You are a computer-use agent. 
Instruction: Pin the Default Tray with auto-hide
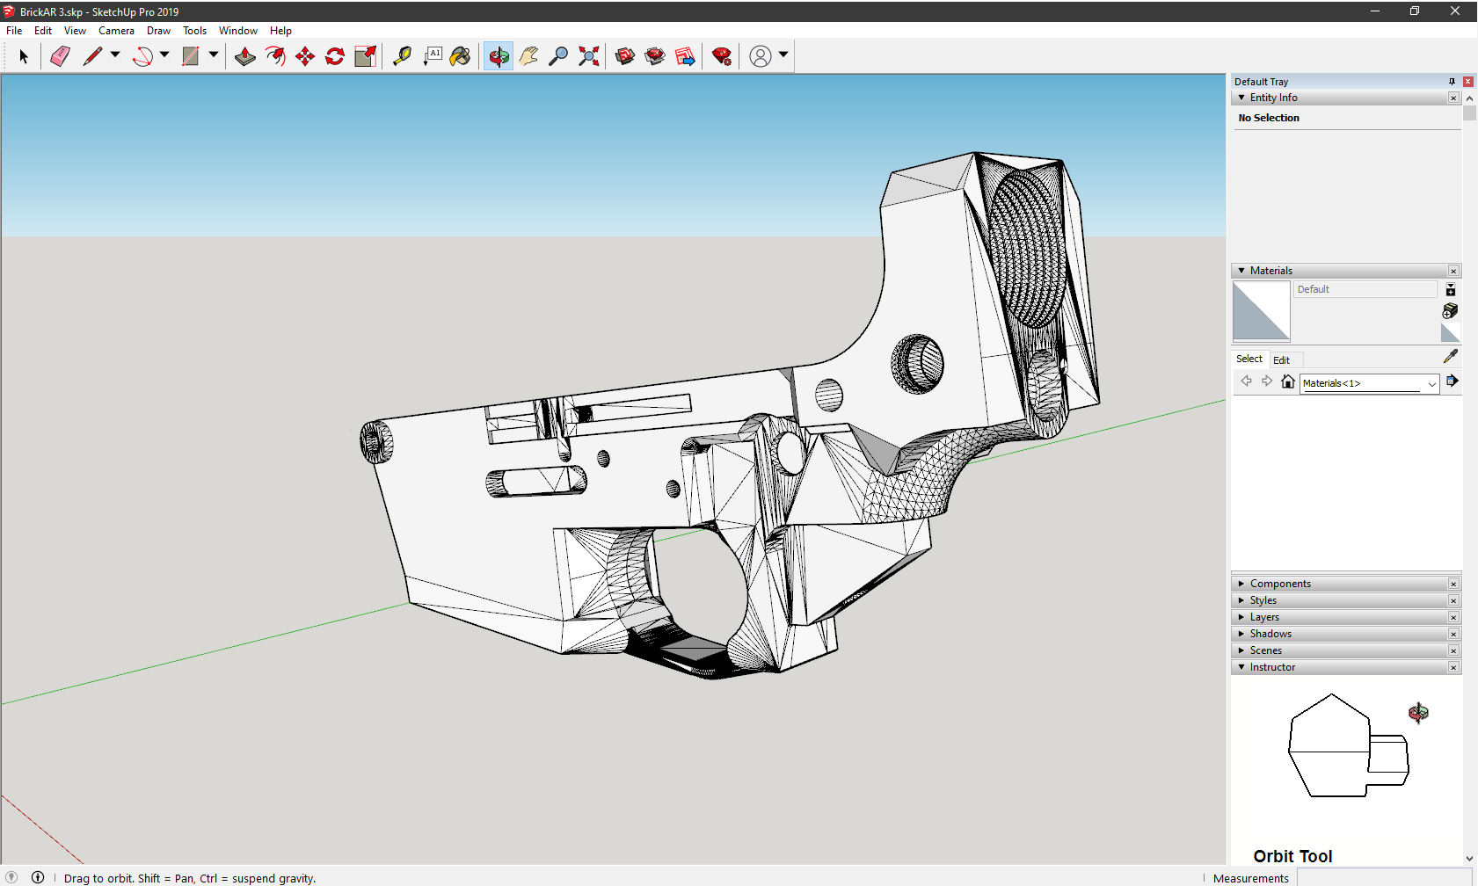1452,82
